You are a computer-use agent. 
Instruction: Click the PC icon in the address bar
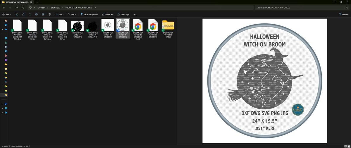point(30,8)
